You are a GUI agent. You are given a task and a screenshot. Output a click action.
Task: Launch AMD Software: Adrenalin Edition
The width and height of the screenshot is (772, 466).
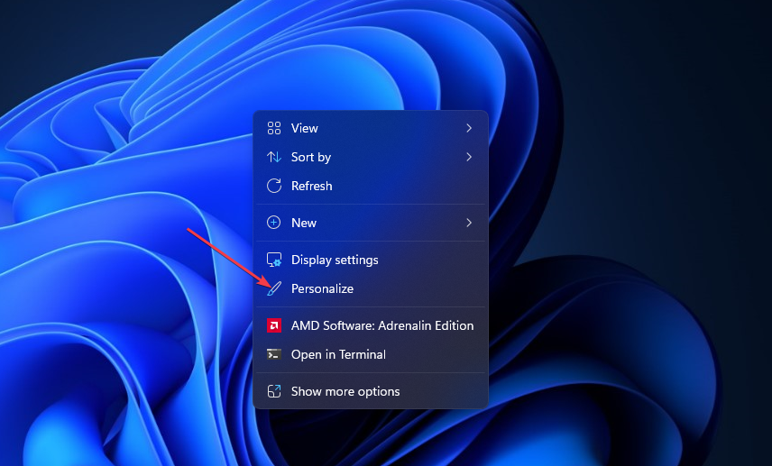(371, 325)
